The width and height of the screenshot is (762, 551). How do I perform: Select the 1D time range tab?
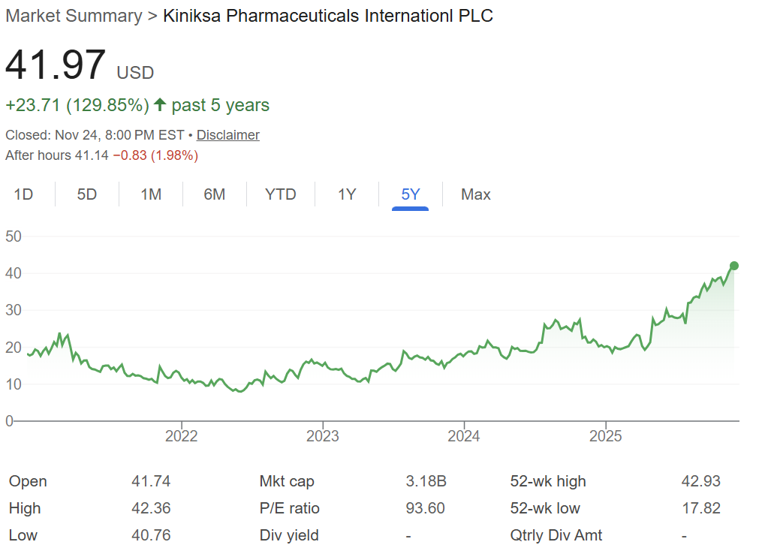click(24, 194)
